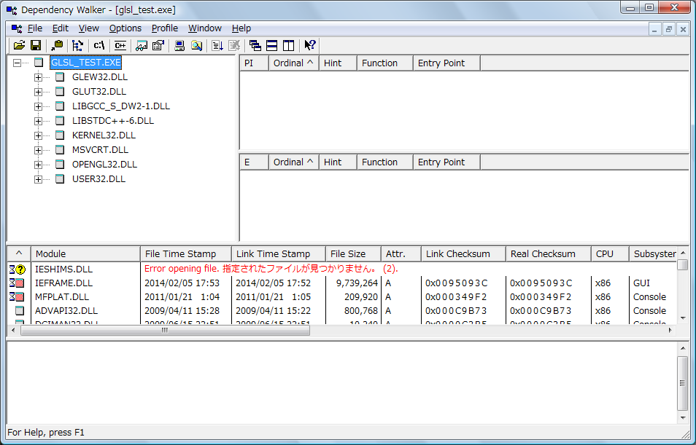
Task: Click the Stop Profiling toolbar icon
Action: [x=234, y=45]
